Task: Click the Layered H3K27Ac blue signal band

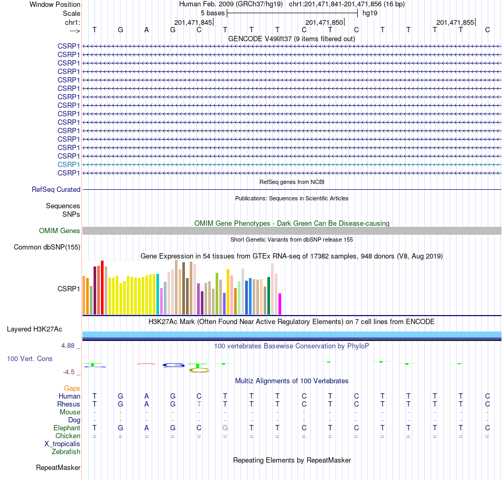Action: [x=292, y=336]
